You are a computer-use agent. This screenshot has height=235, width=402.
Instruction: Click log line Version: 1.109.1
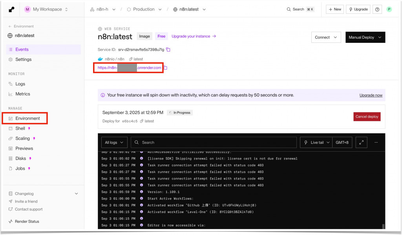pyautogui.click(x=164, y=192)
